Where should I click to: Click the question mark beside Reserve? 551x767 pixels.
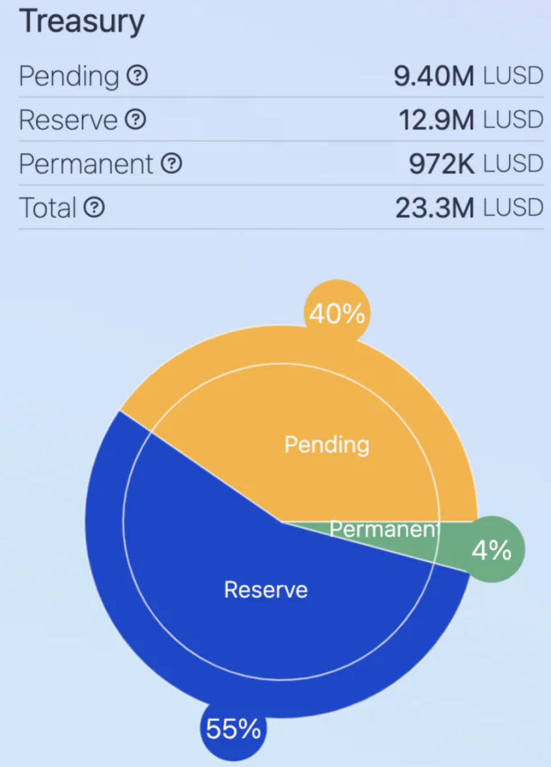click(x=135, y=120)
